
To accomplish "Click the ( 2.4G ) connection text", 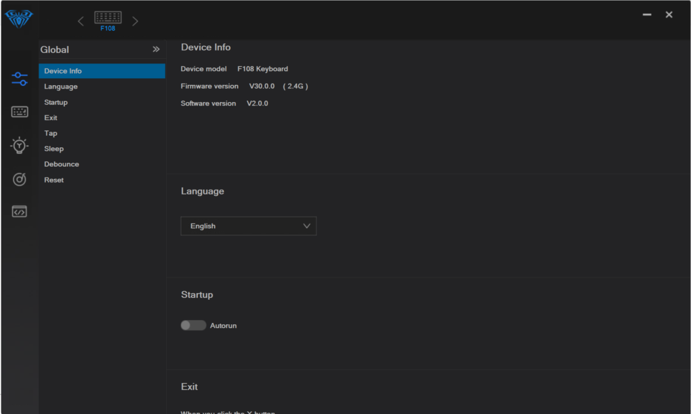I will 296,86.
